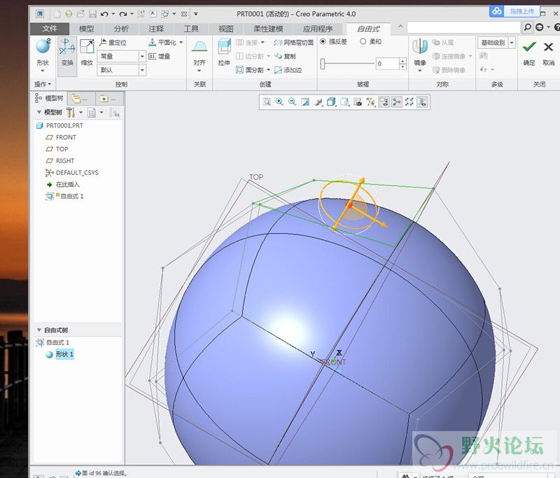Image resolution: width=560 pixels, height=478 pixels.
Task: Collapse the 模型树 header triangle
Action: click(x=39, y=112)
